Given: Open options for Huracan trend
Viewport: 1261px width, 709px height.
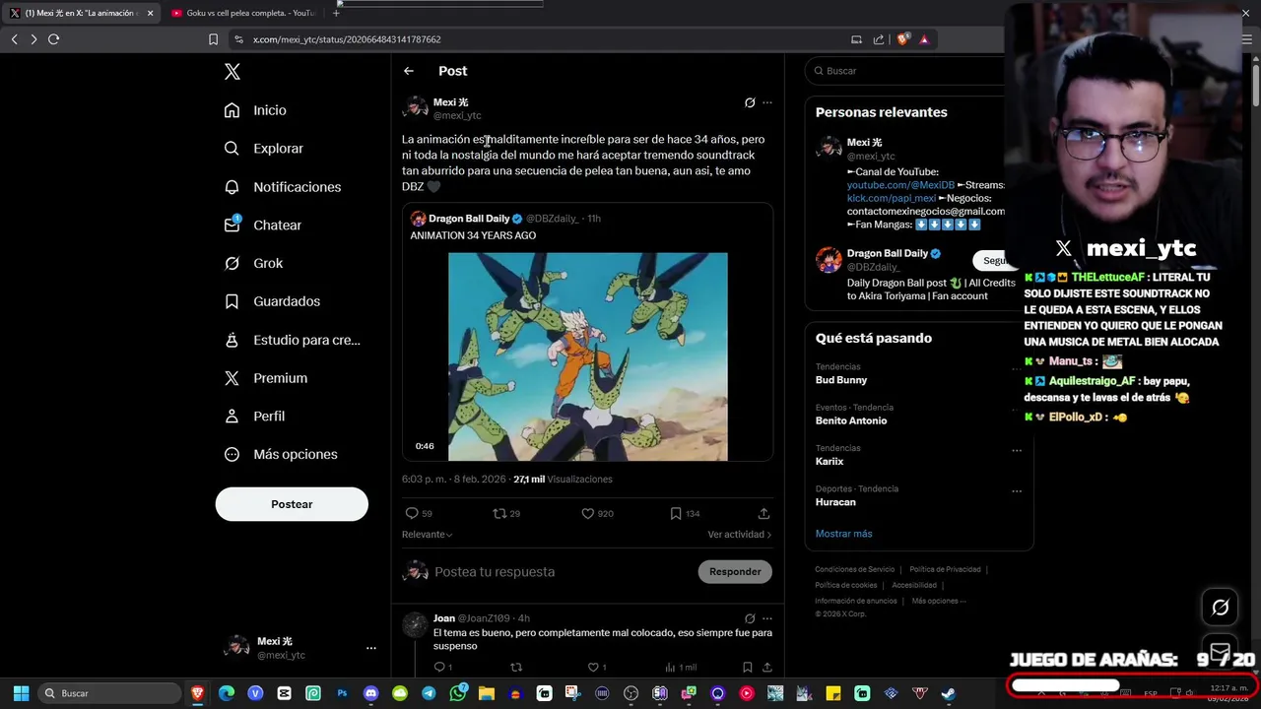Looking at the screenshot, I should pyautogui.click(x=1017, y=491).
